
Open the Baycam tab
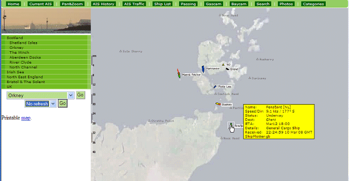[x=239, y=4]
